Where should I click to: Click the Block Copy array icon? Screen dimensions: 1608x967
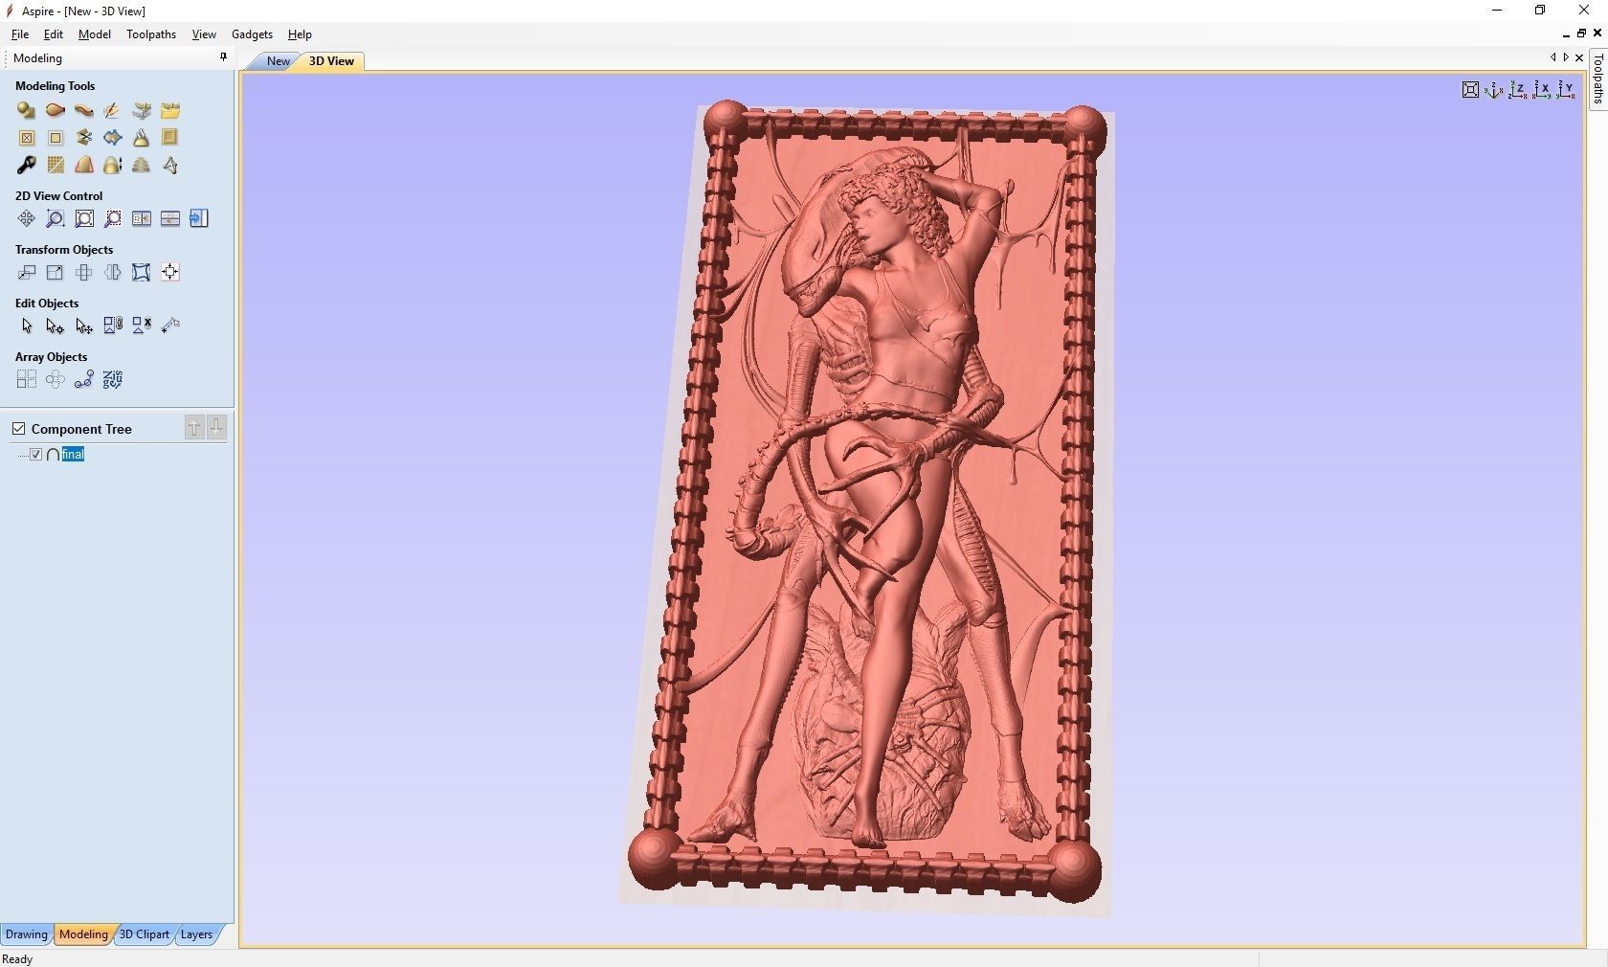(x=26, y=379)
